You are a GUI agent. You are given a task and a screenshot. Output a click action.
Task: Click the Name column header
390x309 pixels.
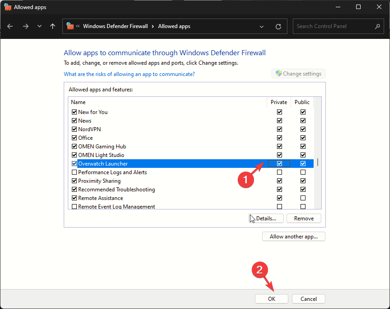[167, 102]
